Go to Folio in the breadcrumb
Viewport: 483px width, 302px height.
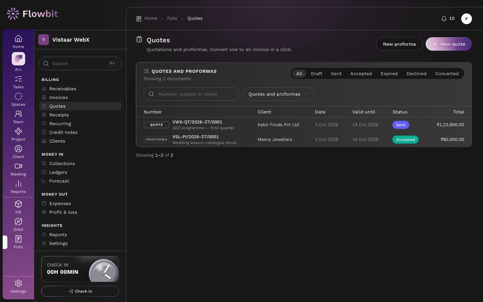(x=172, y=18)
